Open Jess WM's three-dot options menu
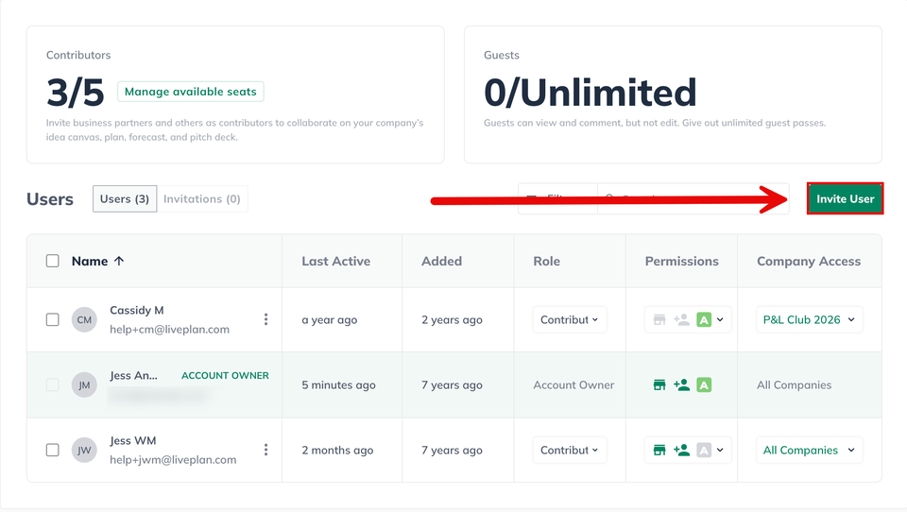Screen dimensions: 907x512 pos(266,450)
